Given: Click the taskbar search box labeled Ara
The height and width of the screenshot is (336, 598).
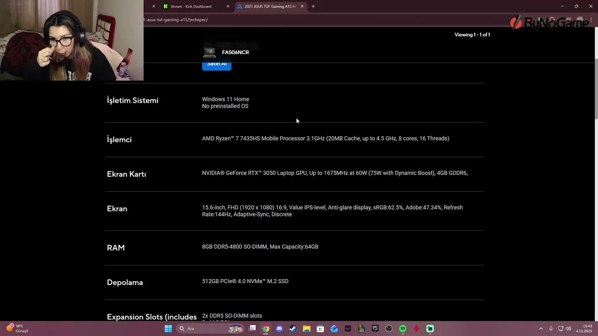Looking at the screenshot, I should coord(210,329).
